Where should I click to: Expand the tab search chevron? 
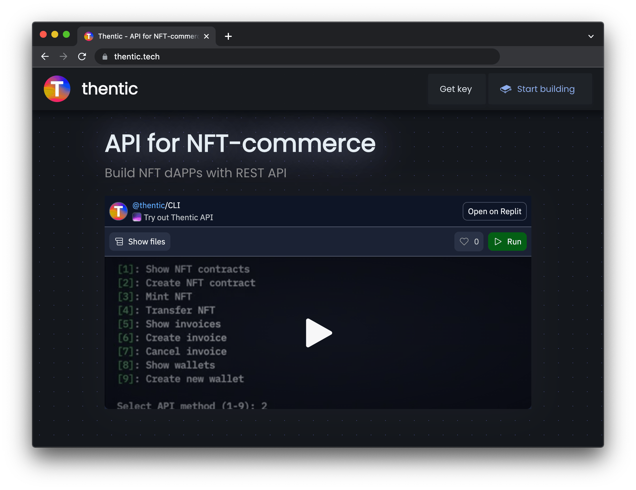coord(591,36)
